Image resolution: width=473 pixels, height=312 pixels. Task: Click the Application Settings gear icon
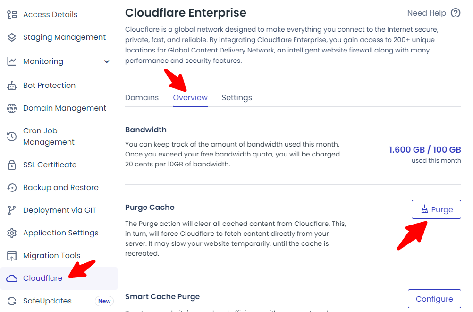point(12,233)
